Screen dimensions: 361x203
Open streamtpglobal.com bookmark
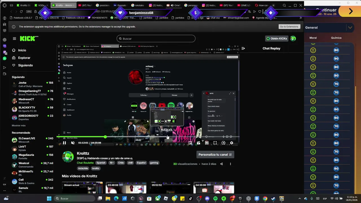point(236,18)
